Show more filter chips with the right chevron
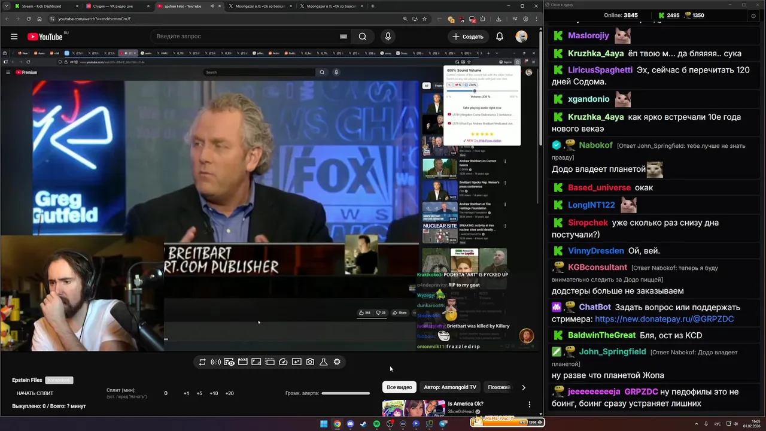This screenshot has width=766, height=431. (x=524, y=387)
